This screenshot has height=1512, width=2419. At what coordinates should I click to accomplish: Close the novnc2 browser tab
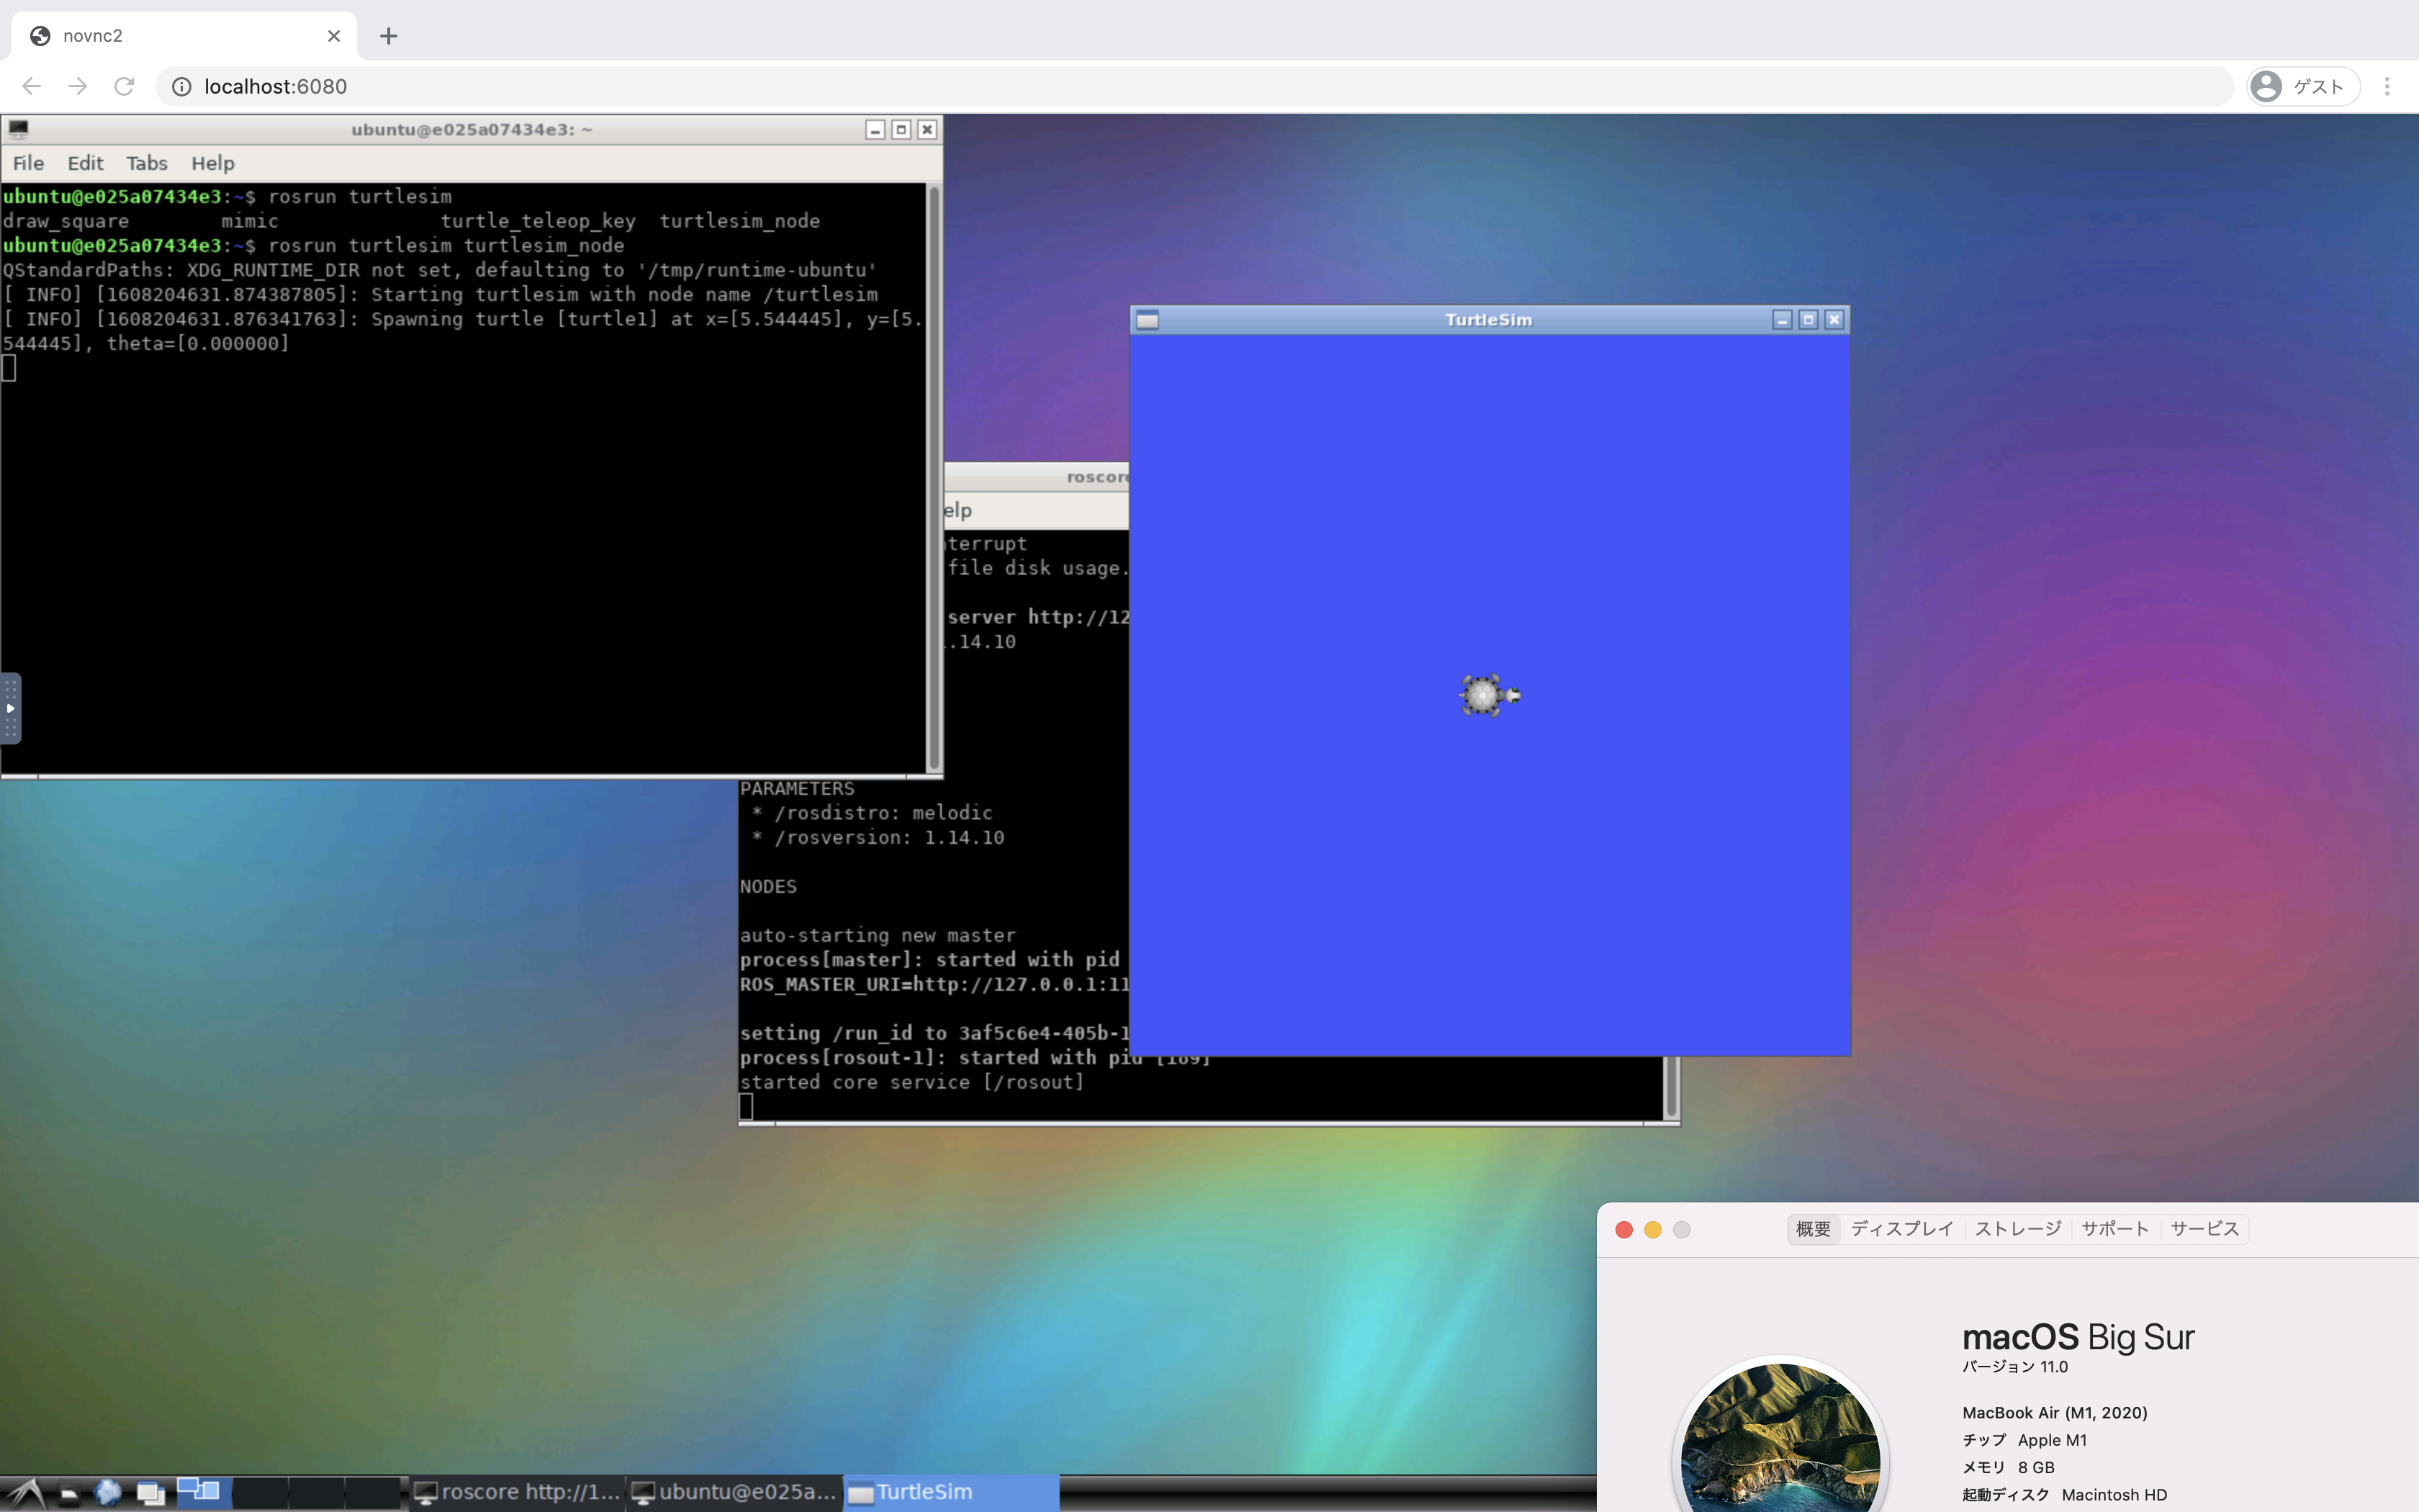pyautogui.click(x=334, y=36)
